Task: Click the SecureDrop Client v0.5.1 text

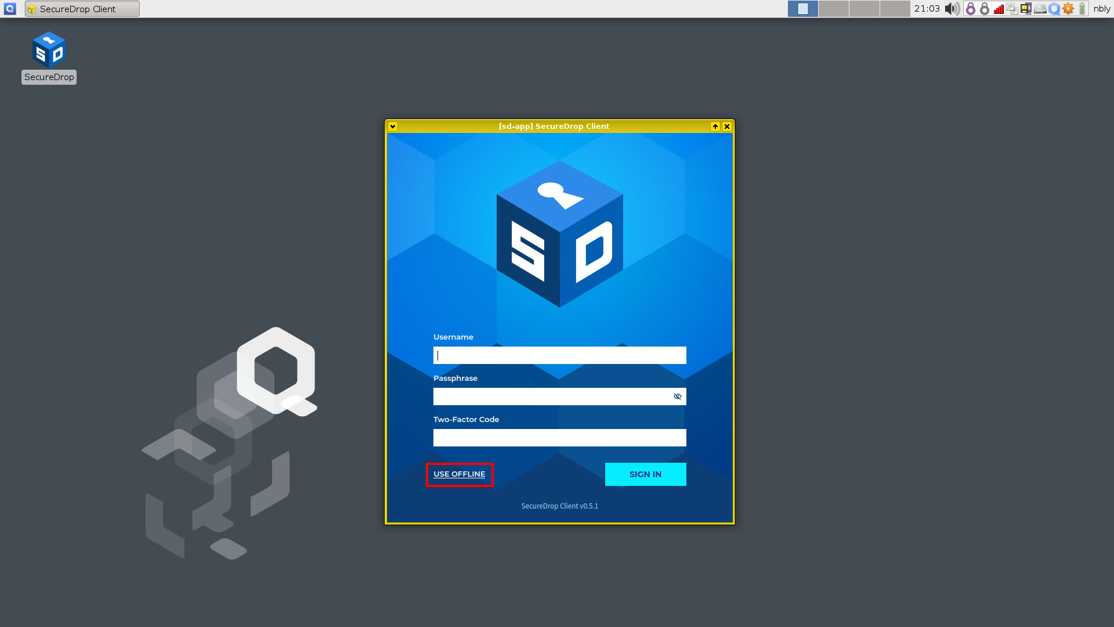Action: 560,506
